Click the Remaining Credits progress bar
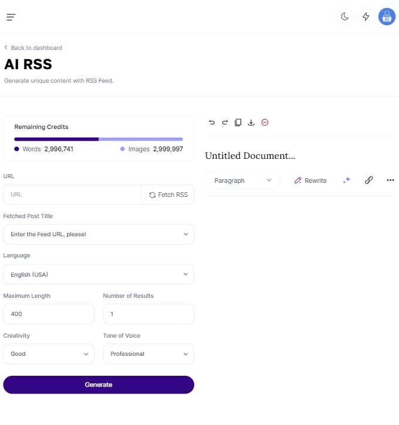 click(x=99, y=140)
